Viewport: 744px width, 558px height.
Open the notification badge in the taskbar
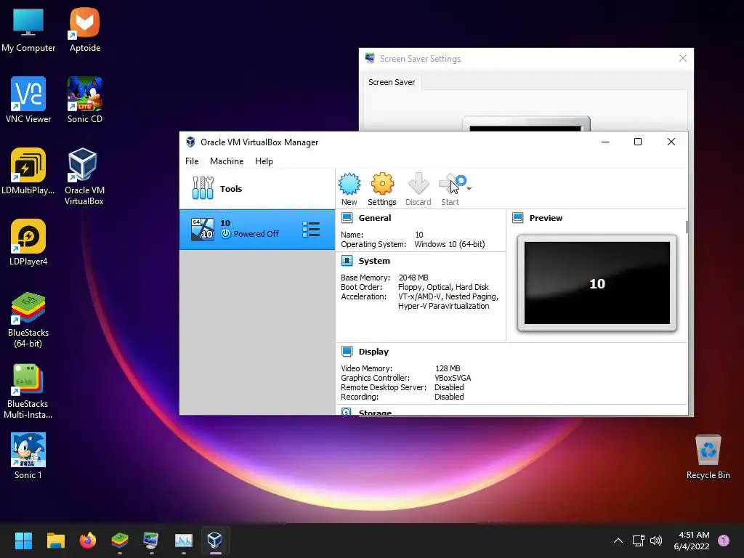[724, 540]
